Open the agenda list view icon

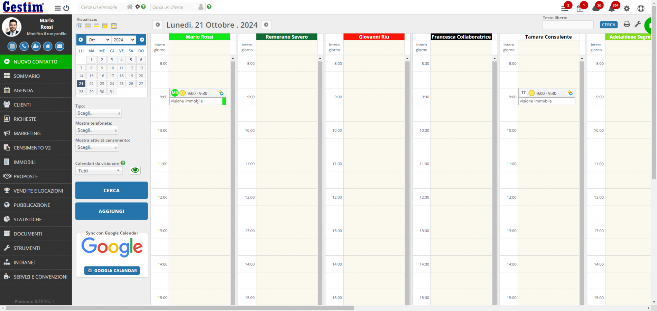114,26
